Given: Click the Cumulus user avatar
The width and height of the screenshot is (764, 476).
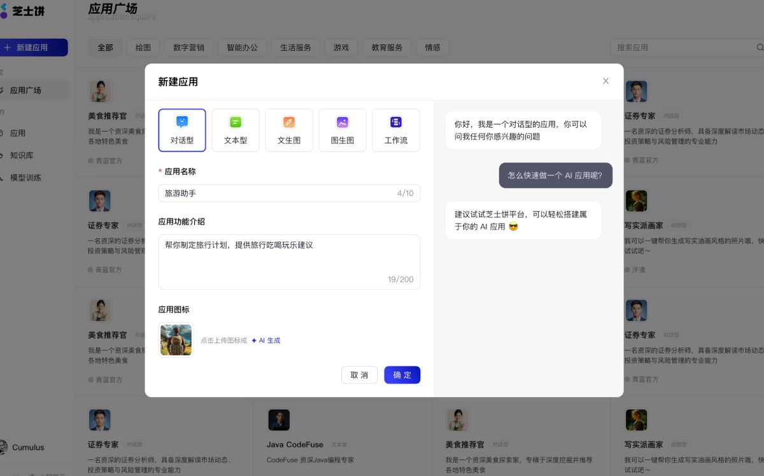Looking at the screenshot, I should (x=3, y=447).
